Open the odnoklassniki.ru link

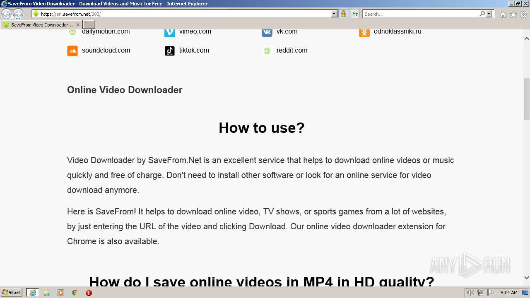397,31
